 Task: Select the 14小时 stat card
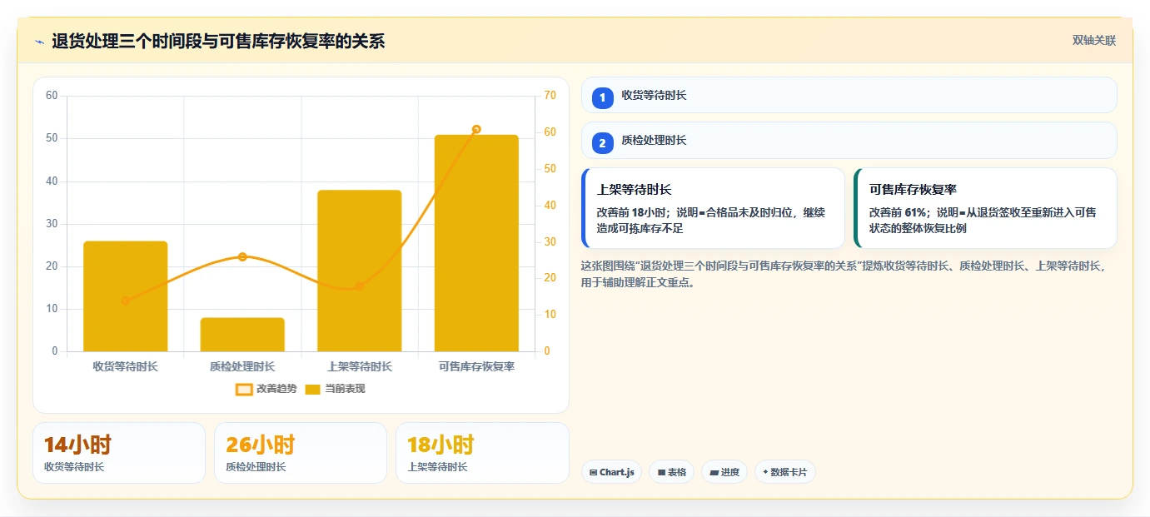tap(119, 453)
